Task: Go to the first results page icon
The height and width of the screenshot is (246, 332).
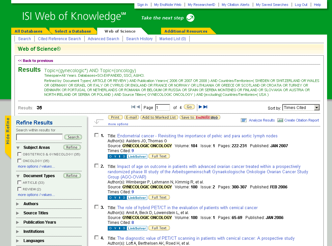Action: [133, 107]
